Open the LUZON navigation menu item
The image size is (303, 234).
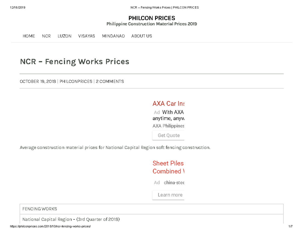[x=64, y=36]
